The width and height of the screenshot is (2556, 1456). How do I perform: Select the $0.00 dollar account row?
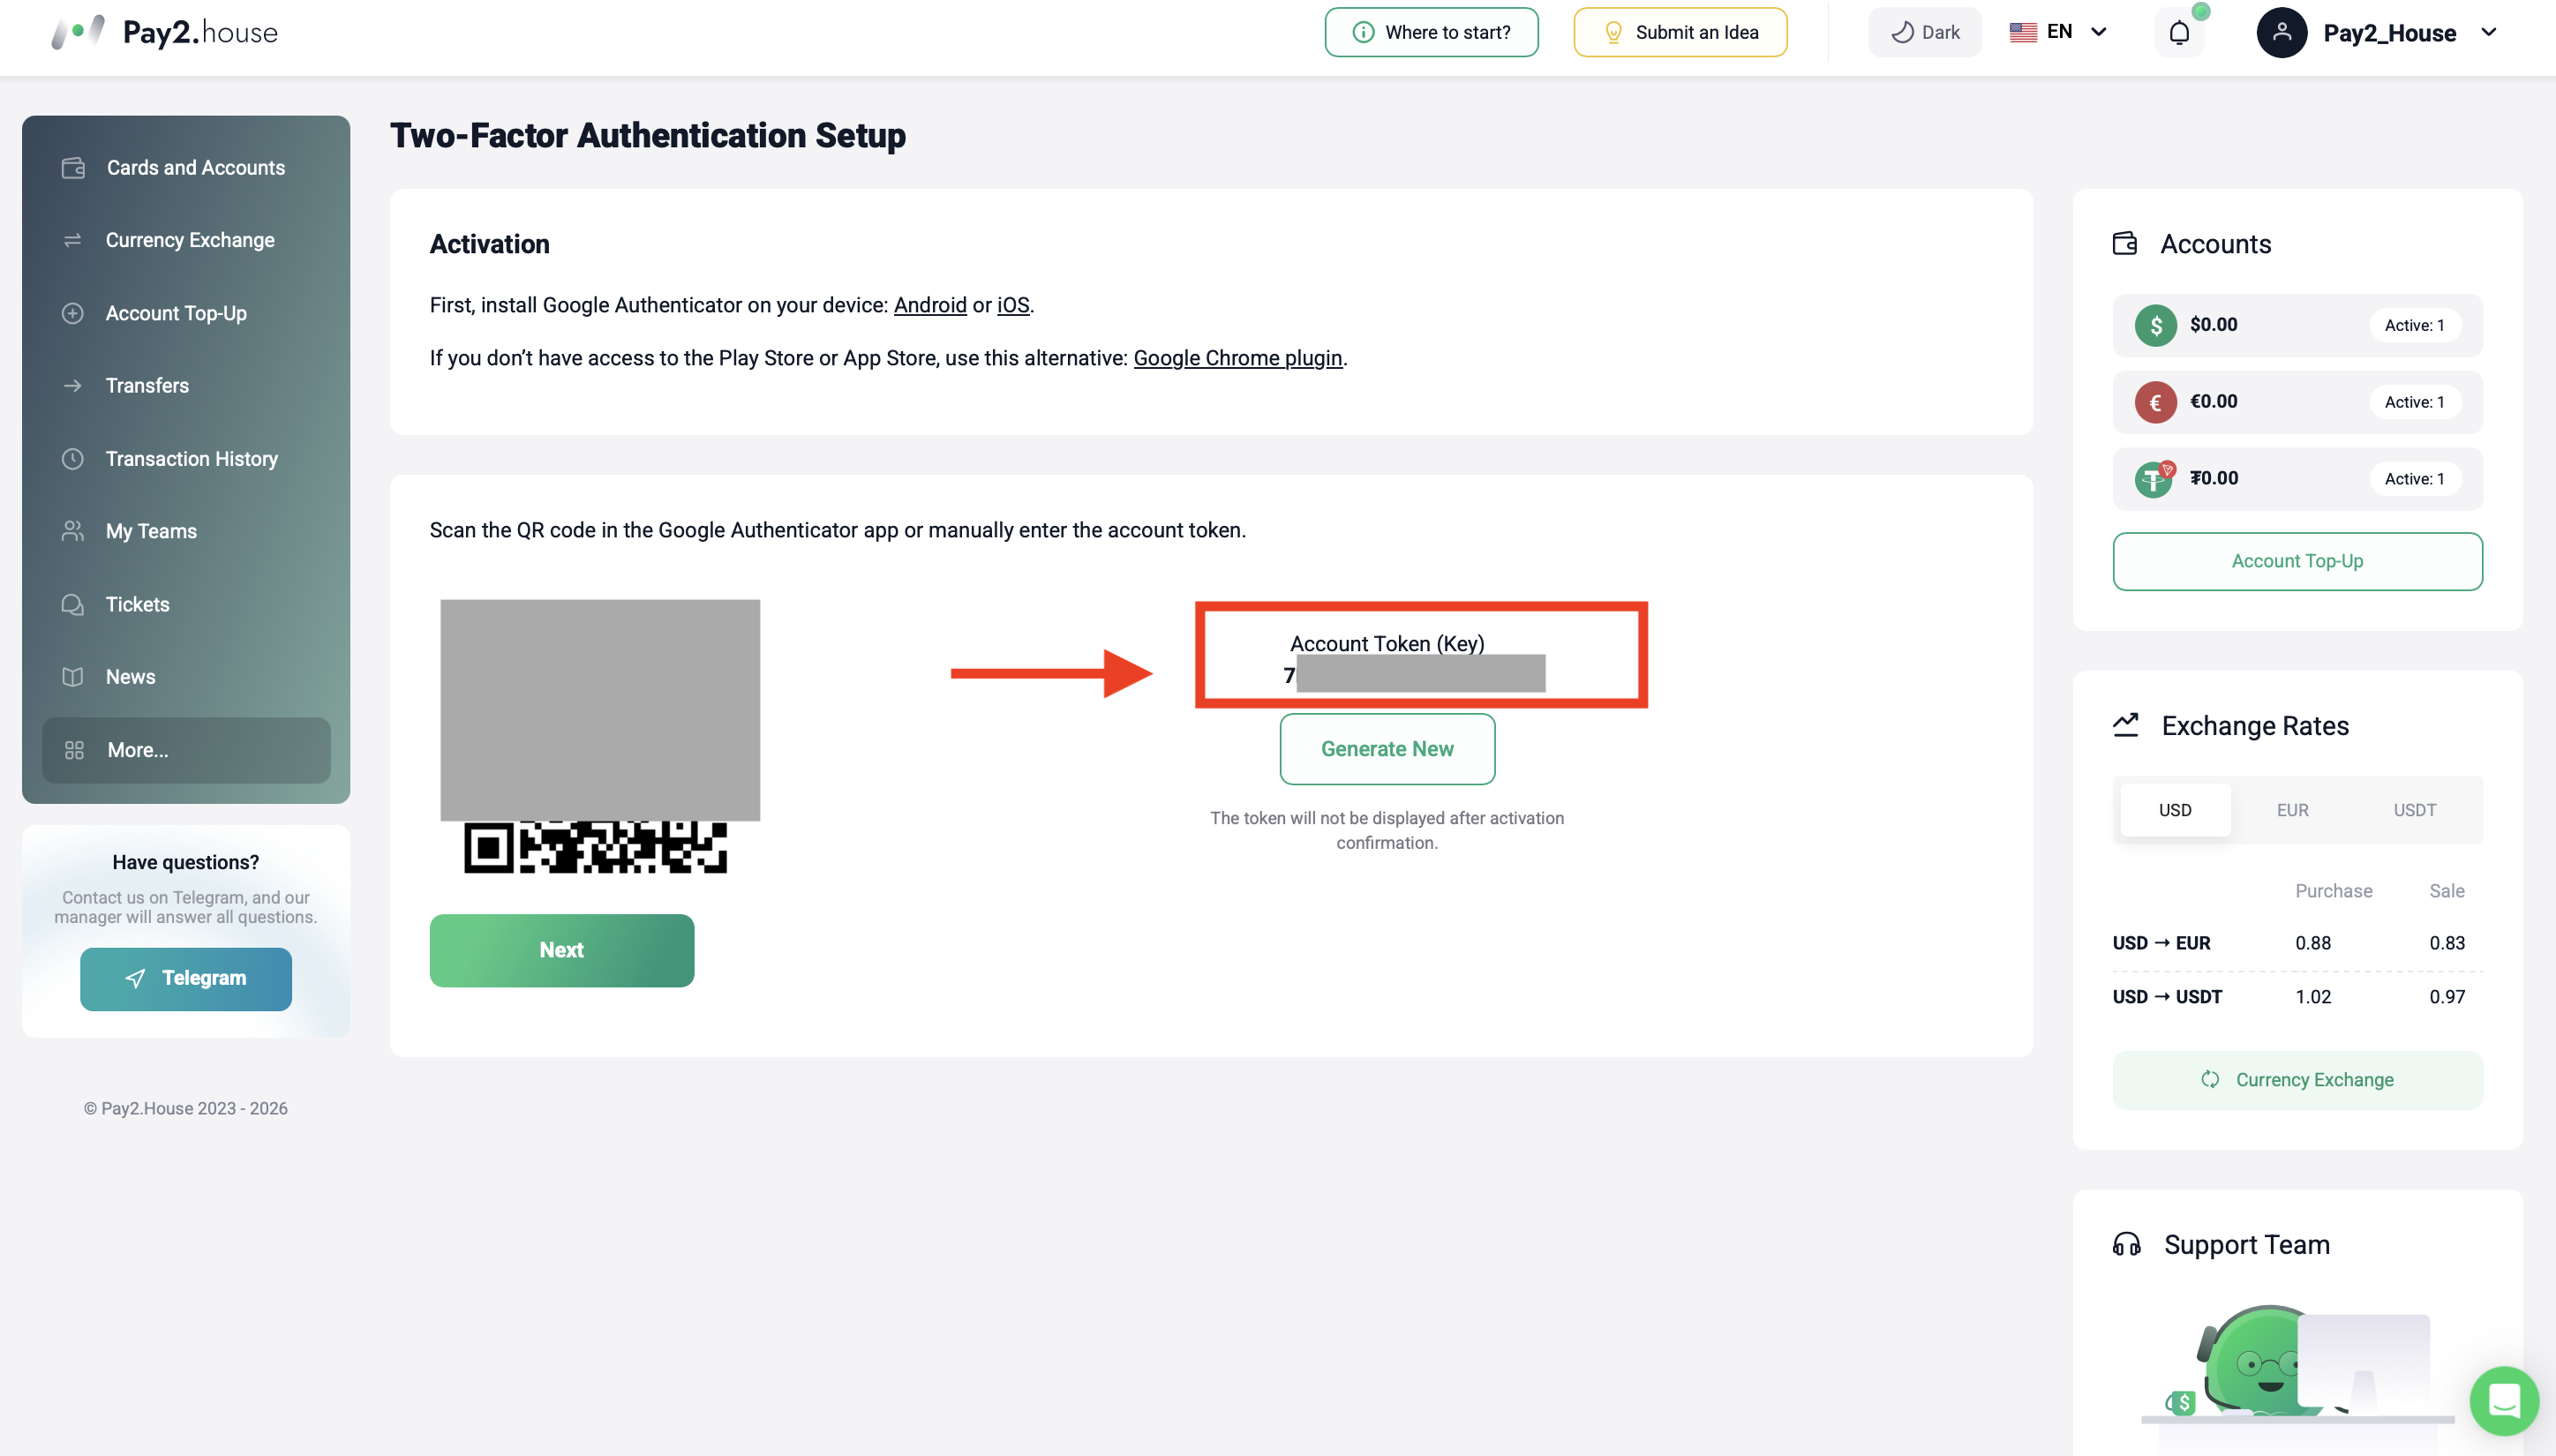(x=2297, y=325)
